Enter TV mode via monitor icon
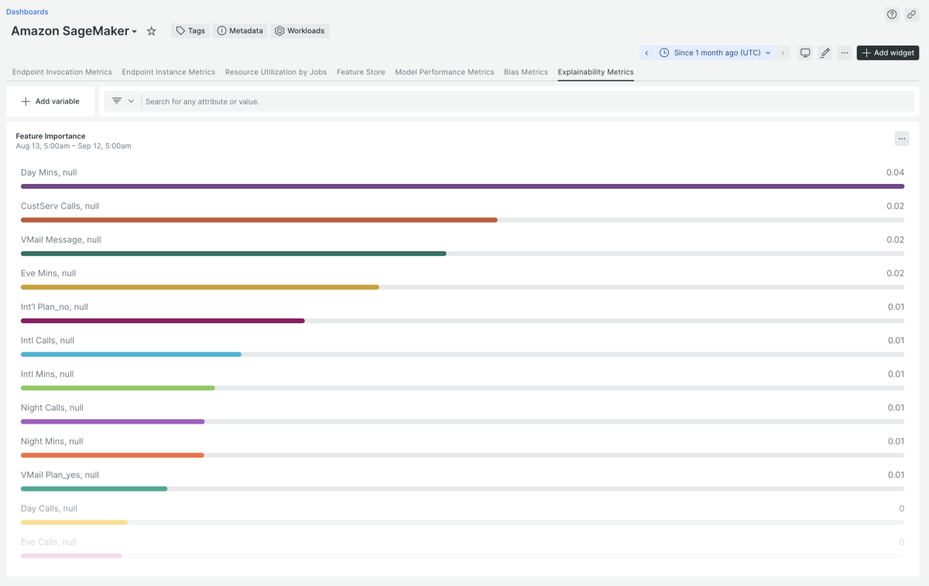The image size is (929, 586). [x=805, y=53]
